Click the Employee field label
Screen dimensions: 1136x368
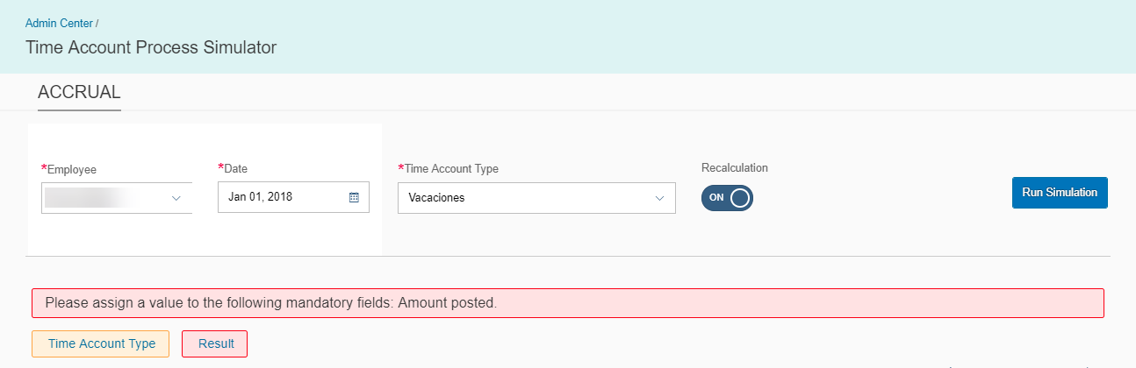tap(69, 169)
